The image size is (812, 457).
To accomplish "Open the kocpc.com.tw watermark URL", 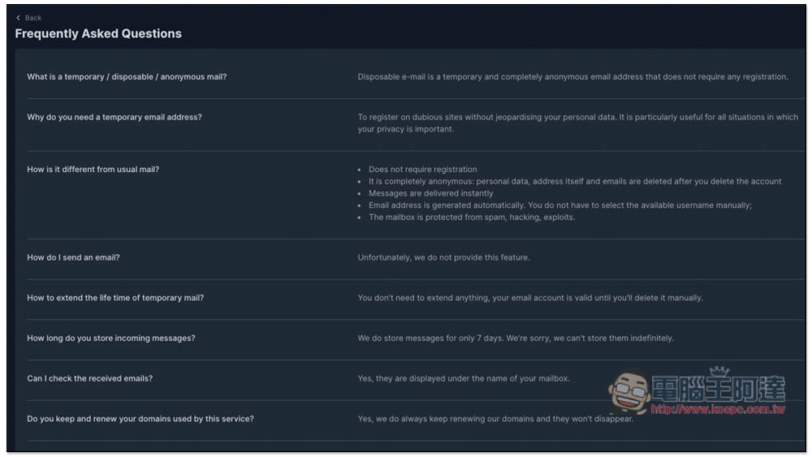I will [718, 409].
